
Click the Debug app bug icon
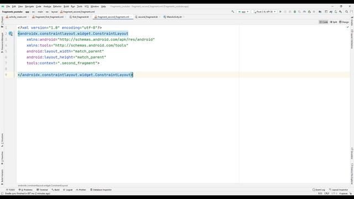tap(295, 12)
